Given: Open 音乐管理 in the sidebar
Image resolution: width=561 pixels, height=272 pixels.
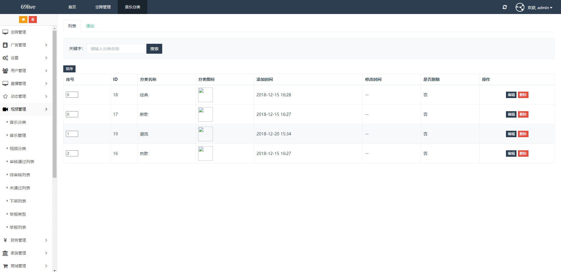Looking at the screenshot, I should tap(18, 135).
